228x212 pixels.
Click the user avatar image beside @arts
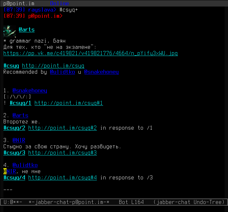click(x=9, y=31)
